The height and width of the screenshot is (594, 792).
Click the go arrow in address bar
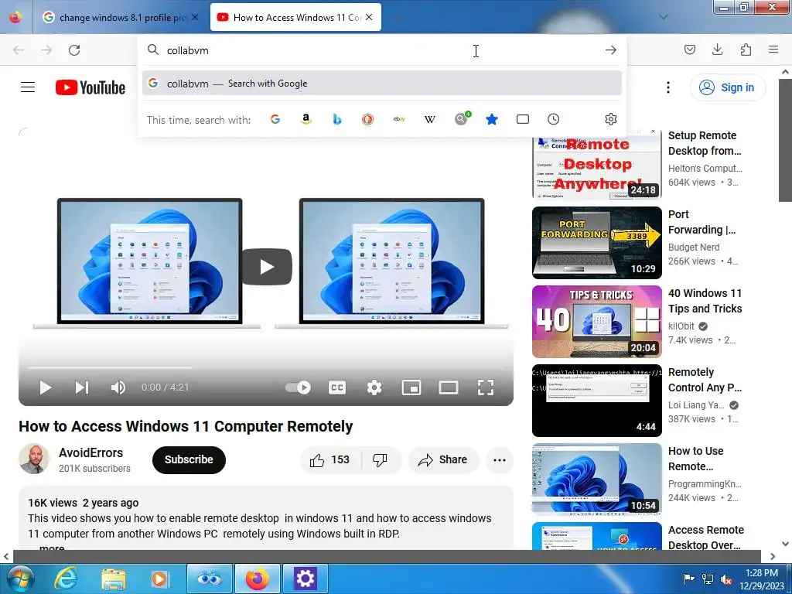pos(611,50)
